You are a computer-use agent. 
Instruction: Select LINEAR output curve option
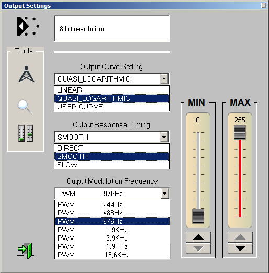(x=111, y=90)
